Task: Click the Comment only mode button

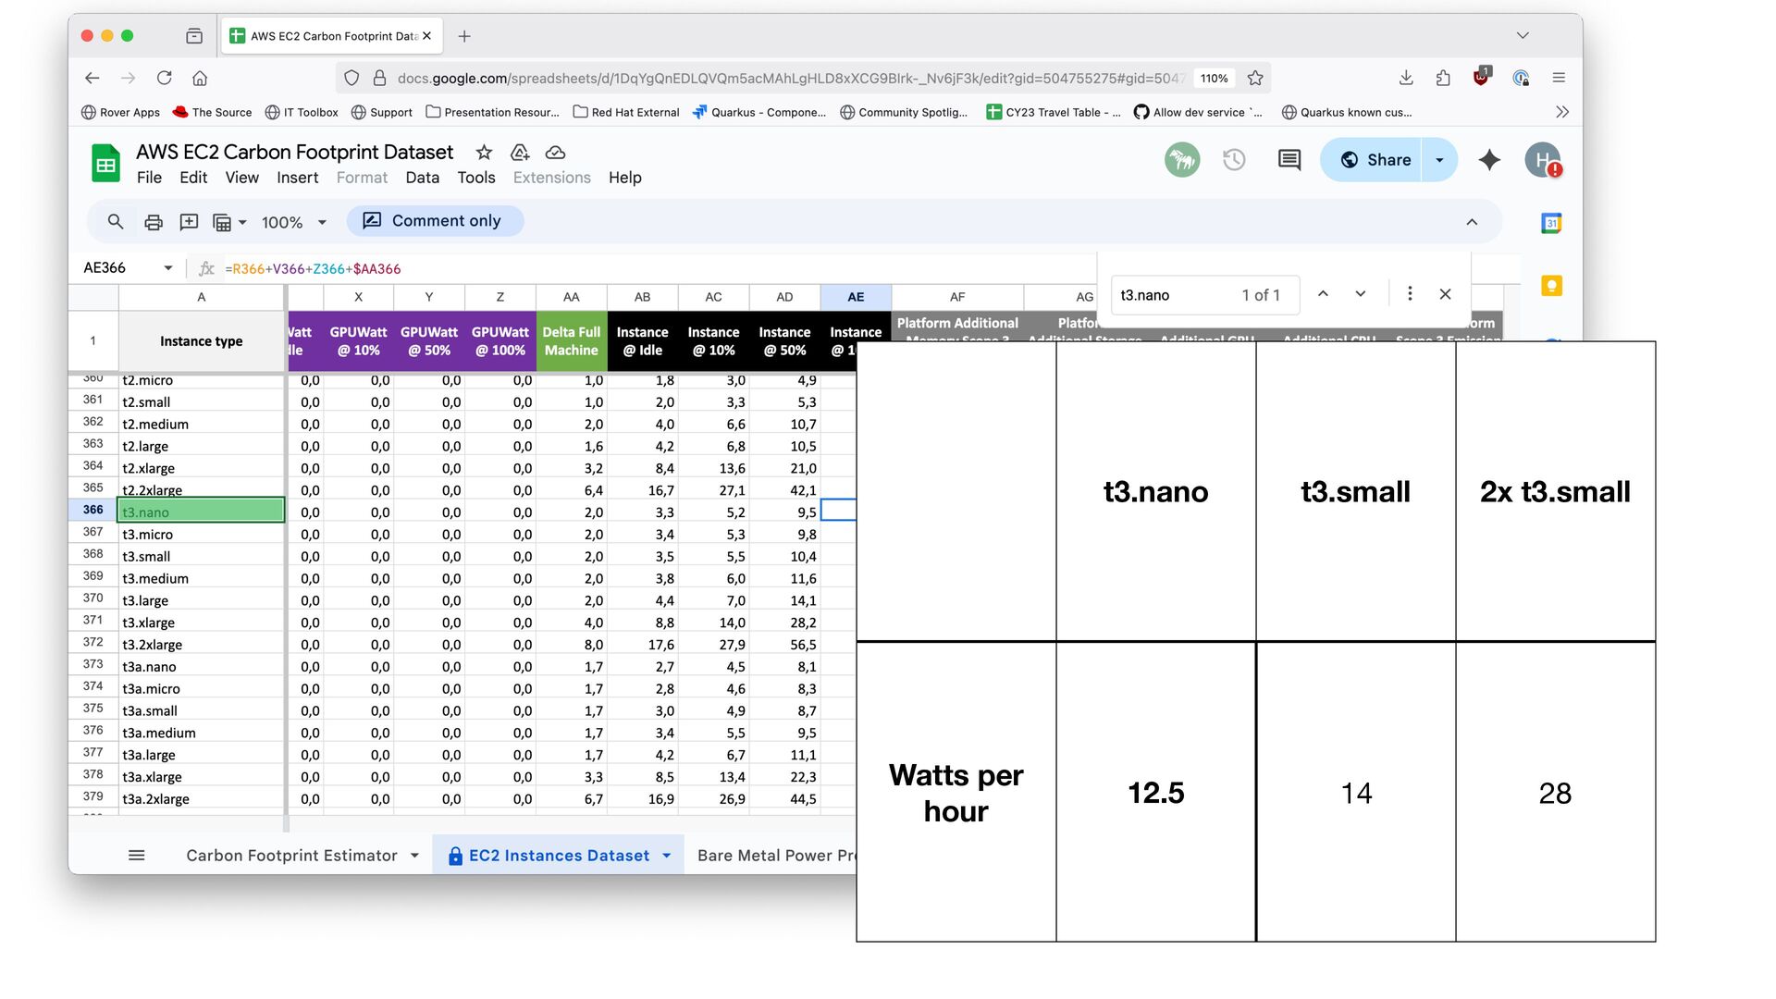Action: click(x=434, y=221)
